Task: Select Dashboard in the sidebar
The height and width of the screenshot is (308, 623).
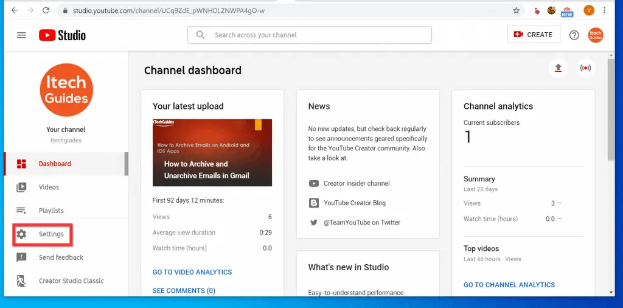Action: tap(64, 164)
